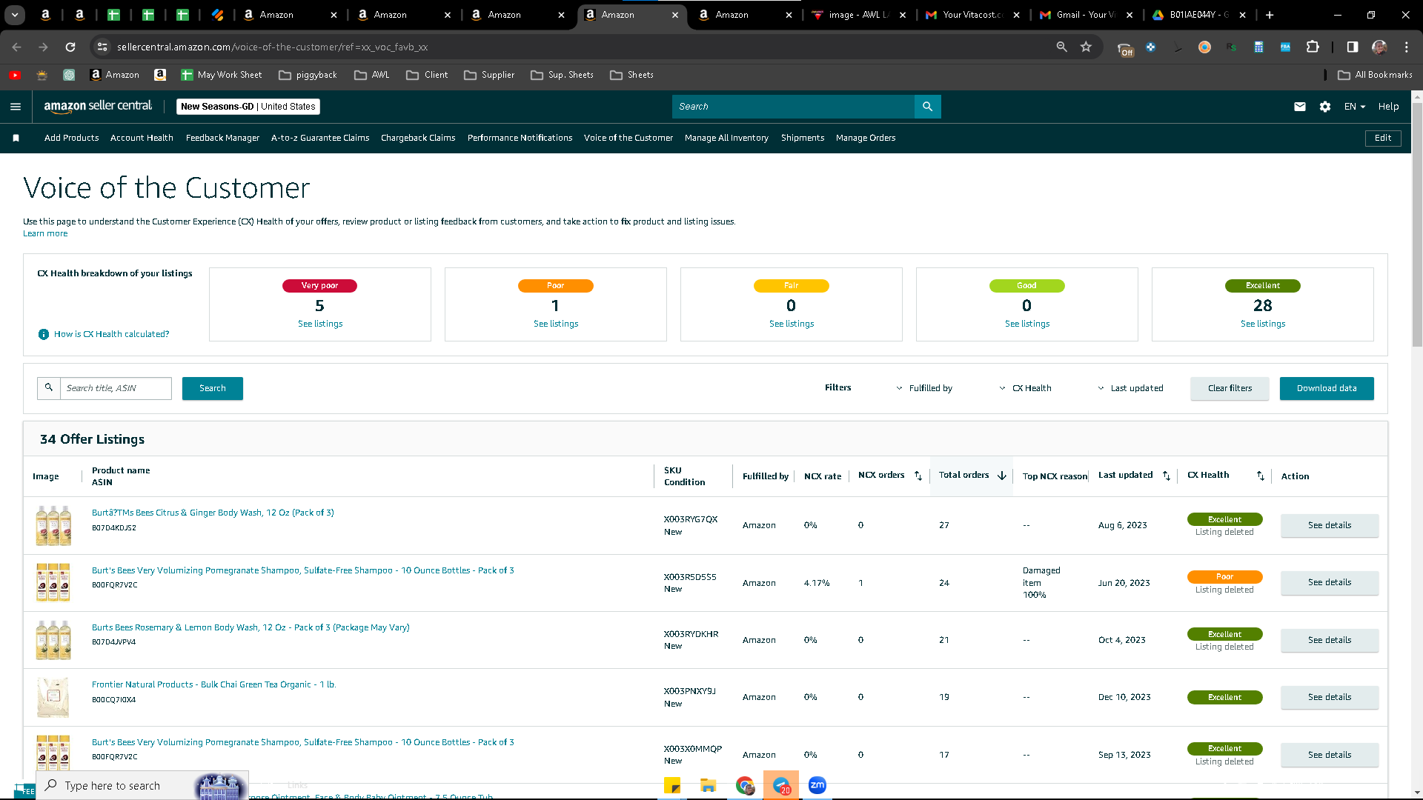Open Chrome from the Windows taskbar
Viewport: 1423px width, 800px height.
click(x=745, y=785)
